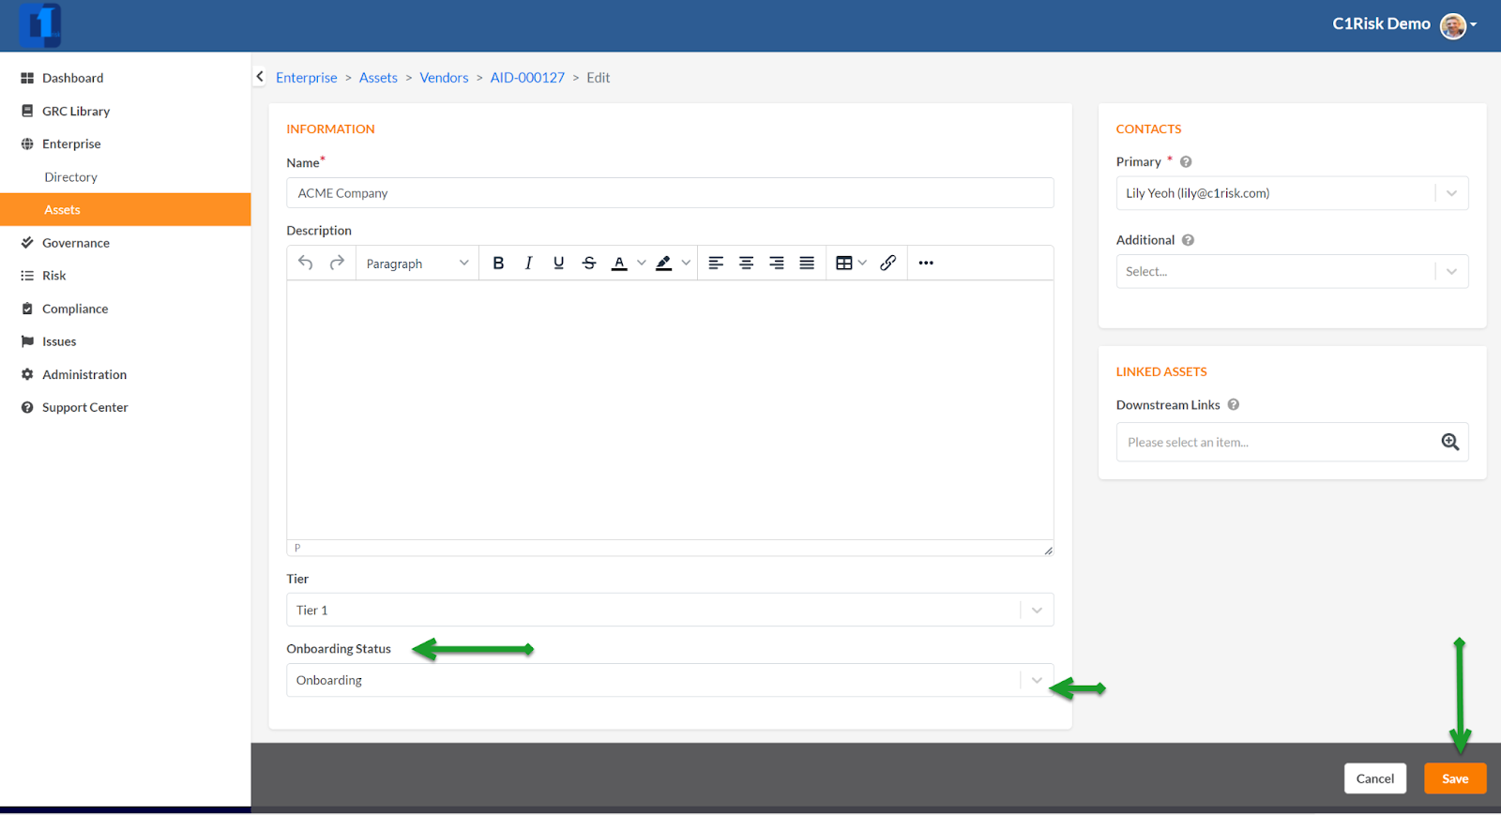Open the Paragraph style dropdown
This screenshot has height=815, width=1501.
pyautogui.click(x=417, y=264)
